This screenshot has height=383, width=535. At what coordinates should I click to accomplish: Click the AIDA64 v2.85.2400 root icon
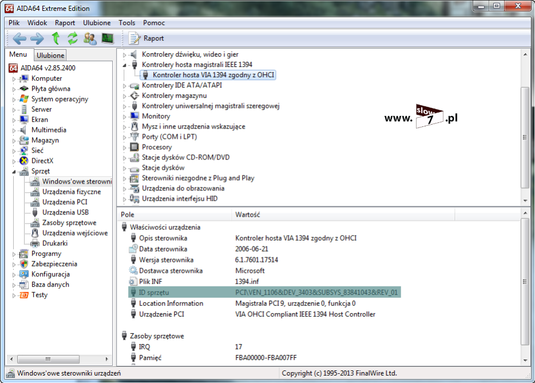[x=13, y=68]
